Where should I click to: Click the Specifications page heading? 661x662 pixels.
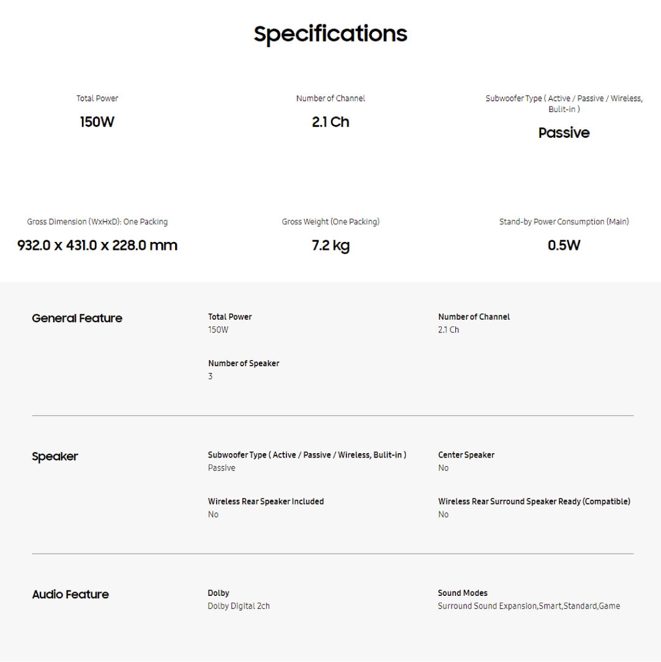[330, 34]
